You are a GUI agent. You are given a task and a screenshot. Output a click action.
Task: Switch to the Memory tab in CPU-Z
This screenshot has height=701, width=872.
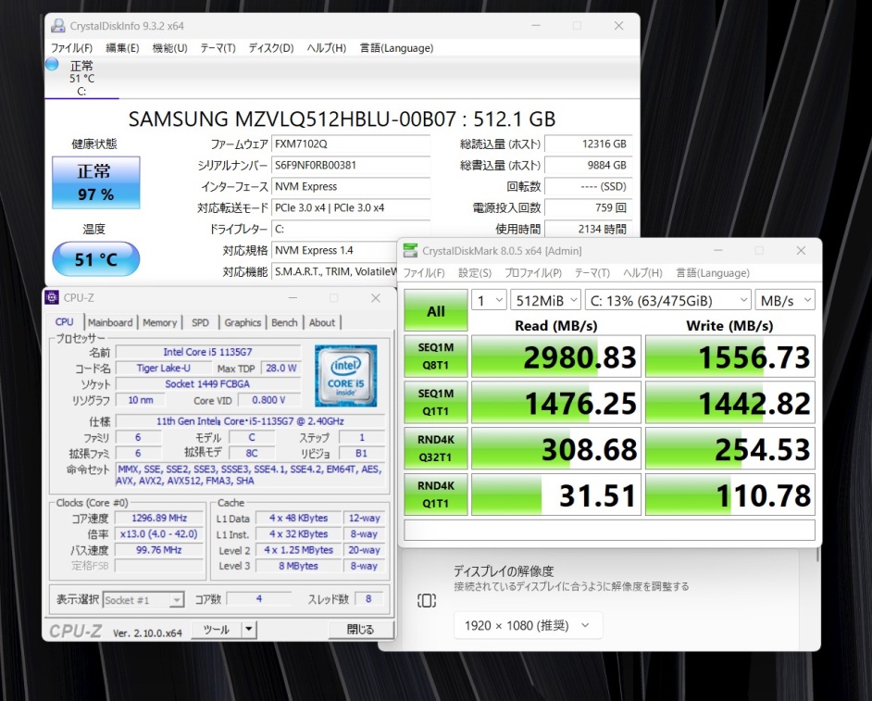(159, 322)
